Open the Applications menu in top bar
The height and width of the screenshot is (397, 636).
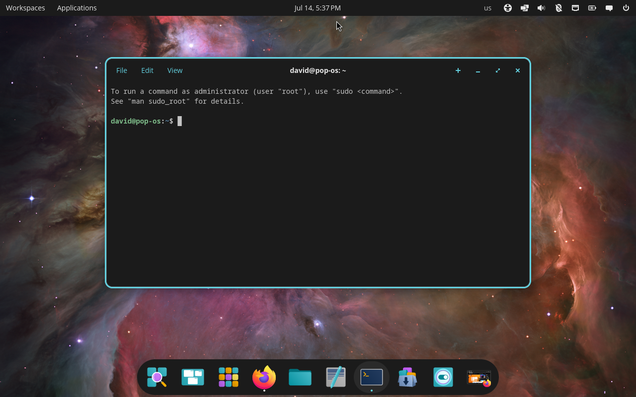point(77,8)
